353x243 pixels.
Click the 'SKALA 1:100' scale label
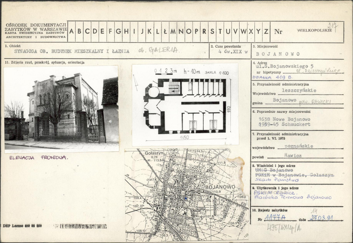(x=217, y=73)
